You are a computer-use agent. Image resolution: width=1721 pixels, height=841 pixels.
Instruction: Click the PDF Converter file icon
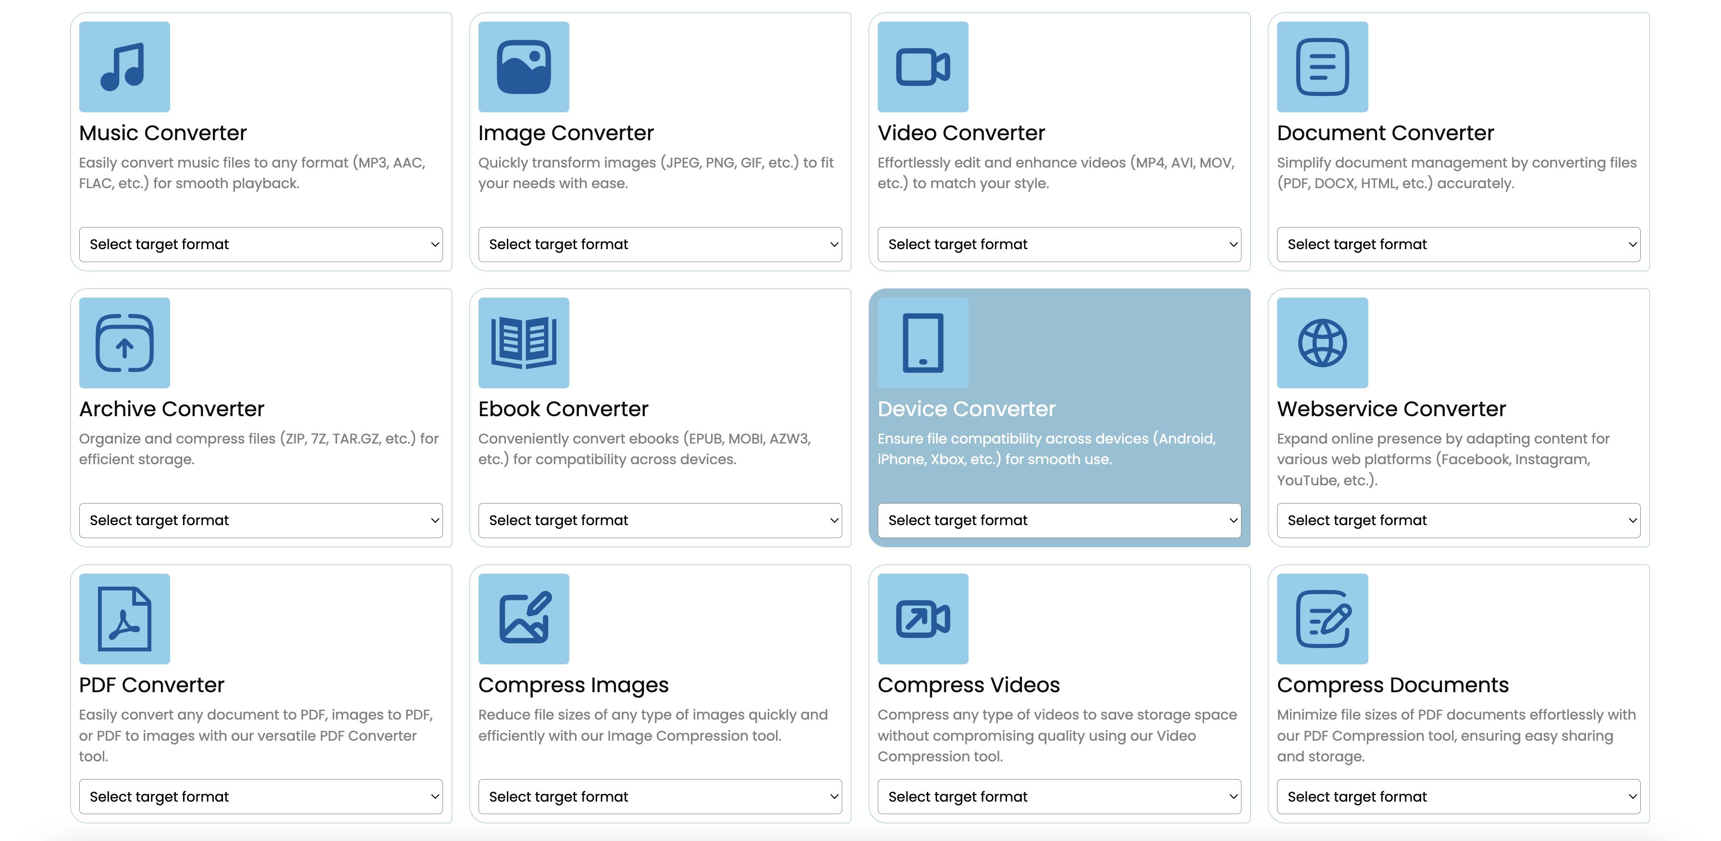[x=124, y=619]
